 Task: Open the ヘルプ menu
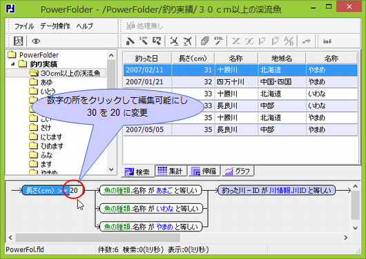(x=84, y=26)
